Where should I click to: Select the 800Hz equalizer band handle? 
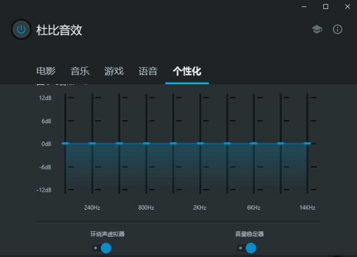click(146, 143)
